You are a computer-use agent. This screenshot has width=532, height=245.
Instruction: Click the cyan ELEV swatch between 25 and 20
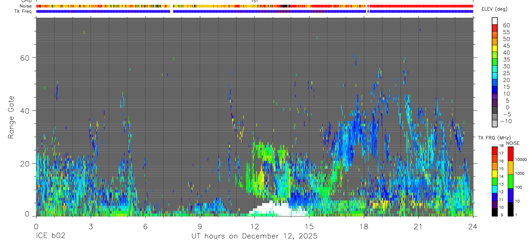pyautogui.click(x=495, y=76)
